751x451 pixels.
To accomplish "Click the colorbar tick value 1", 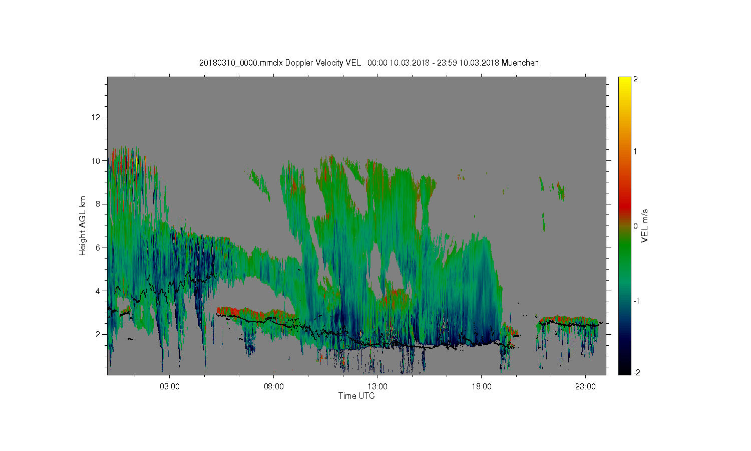I will (636, 151).
